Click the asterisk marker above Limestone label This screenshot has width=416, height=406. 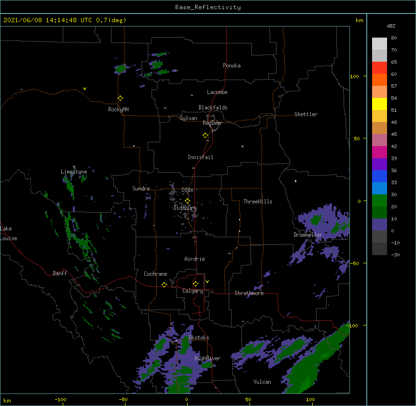74,167
